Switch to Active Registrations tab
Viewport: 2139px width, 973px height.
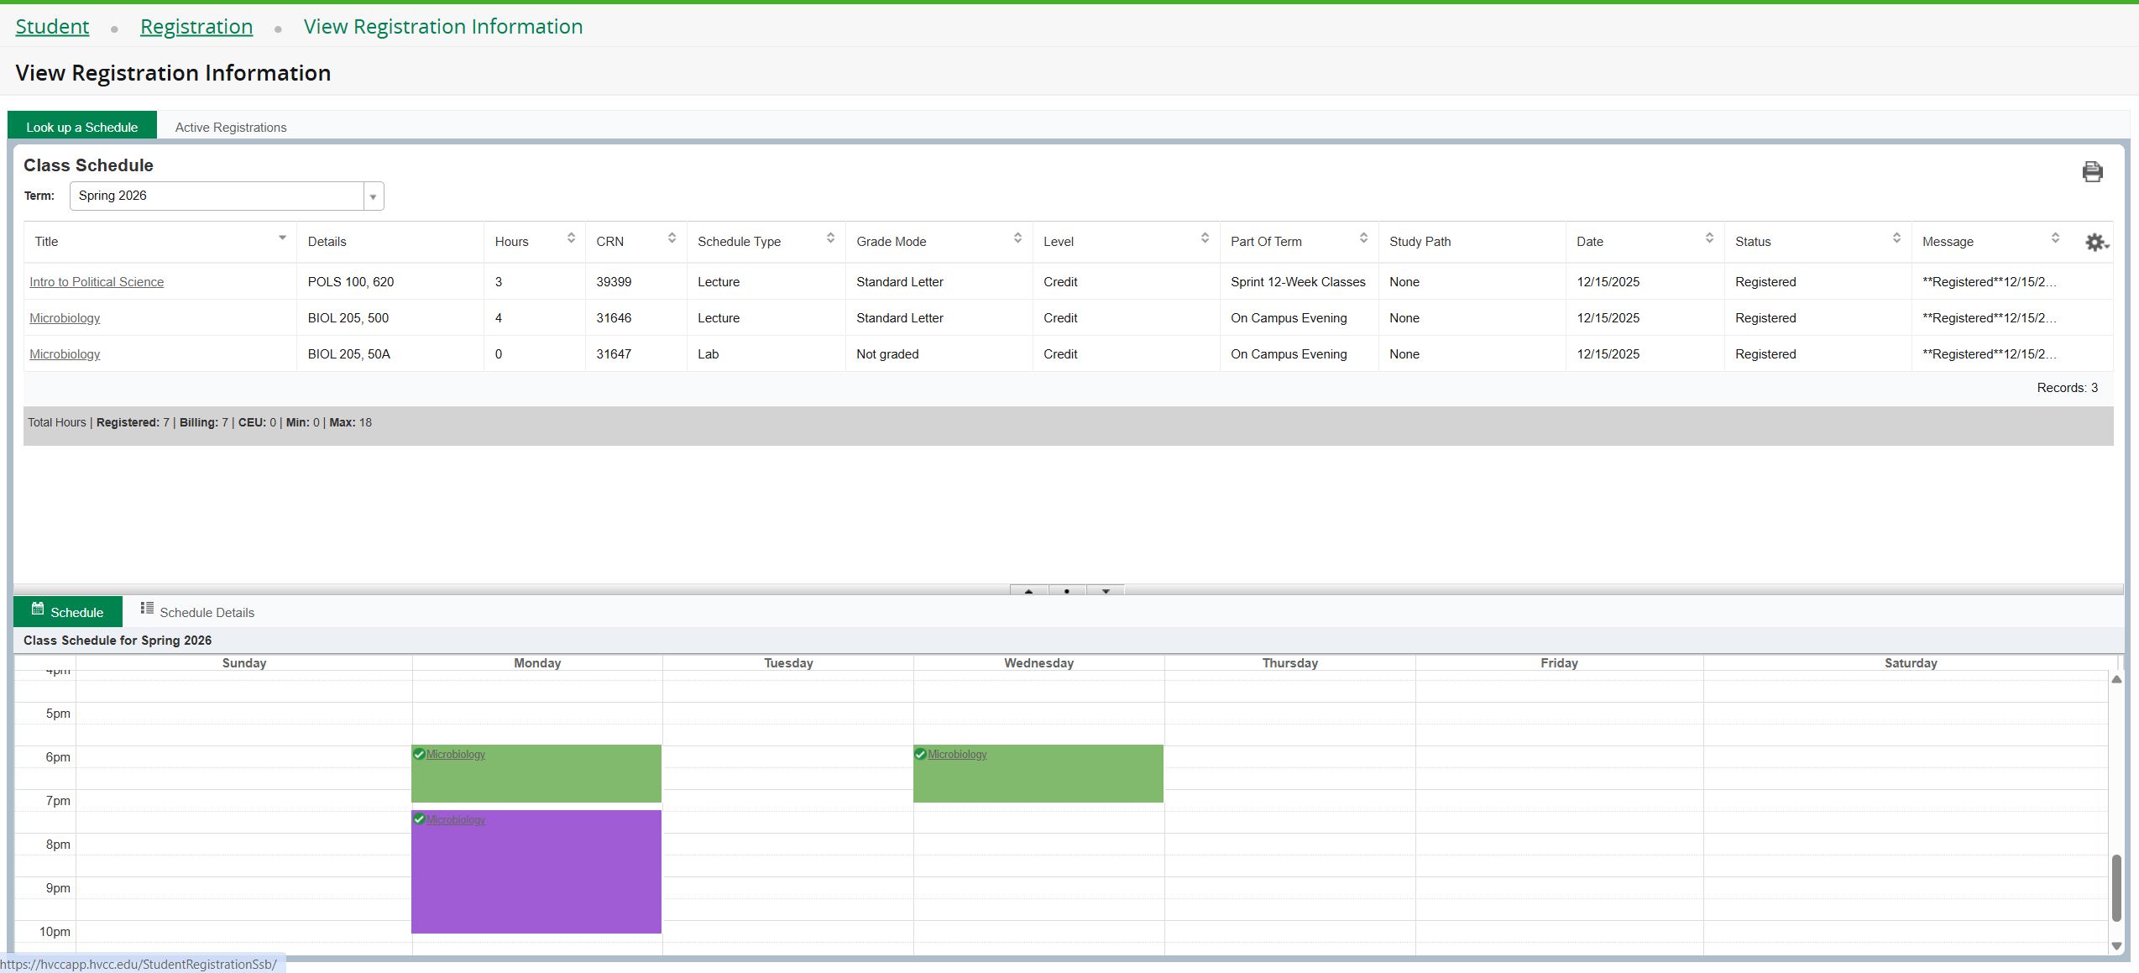pyautogui.click(x=231, y=128)
